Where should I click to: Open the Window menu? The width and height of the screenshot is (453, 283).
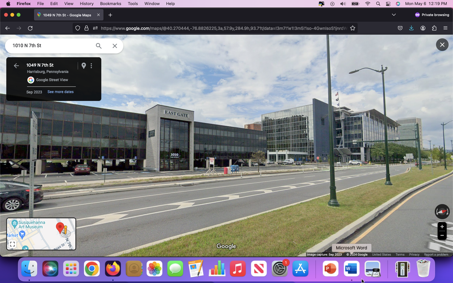tap(152, 4)
